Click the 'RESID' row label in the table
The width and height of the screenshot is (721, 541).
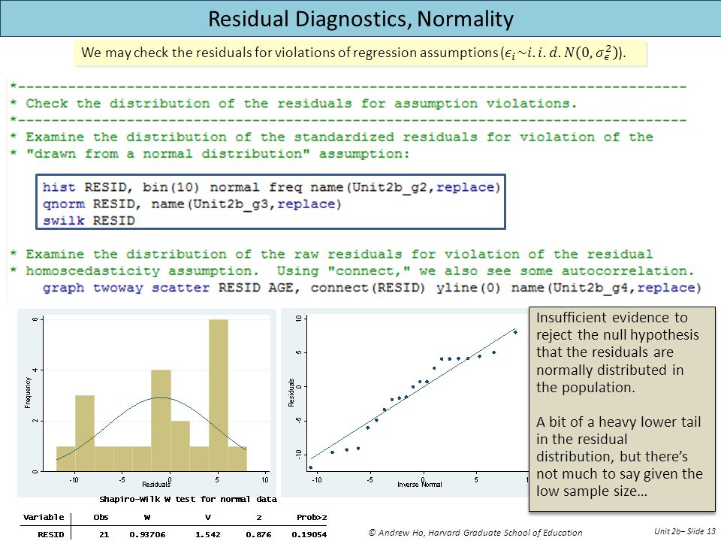coord(50,534)
